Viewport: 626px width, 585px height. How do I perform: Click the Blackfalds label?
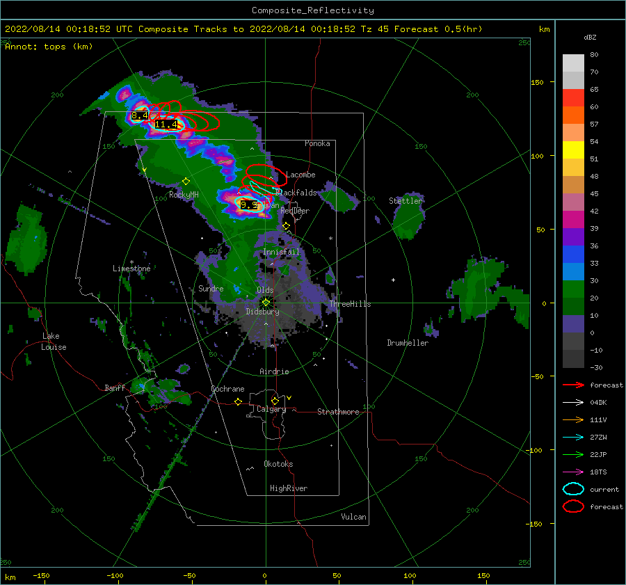tap(296, 193)
